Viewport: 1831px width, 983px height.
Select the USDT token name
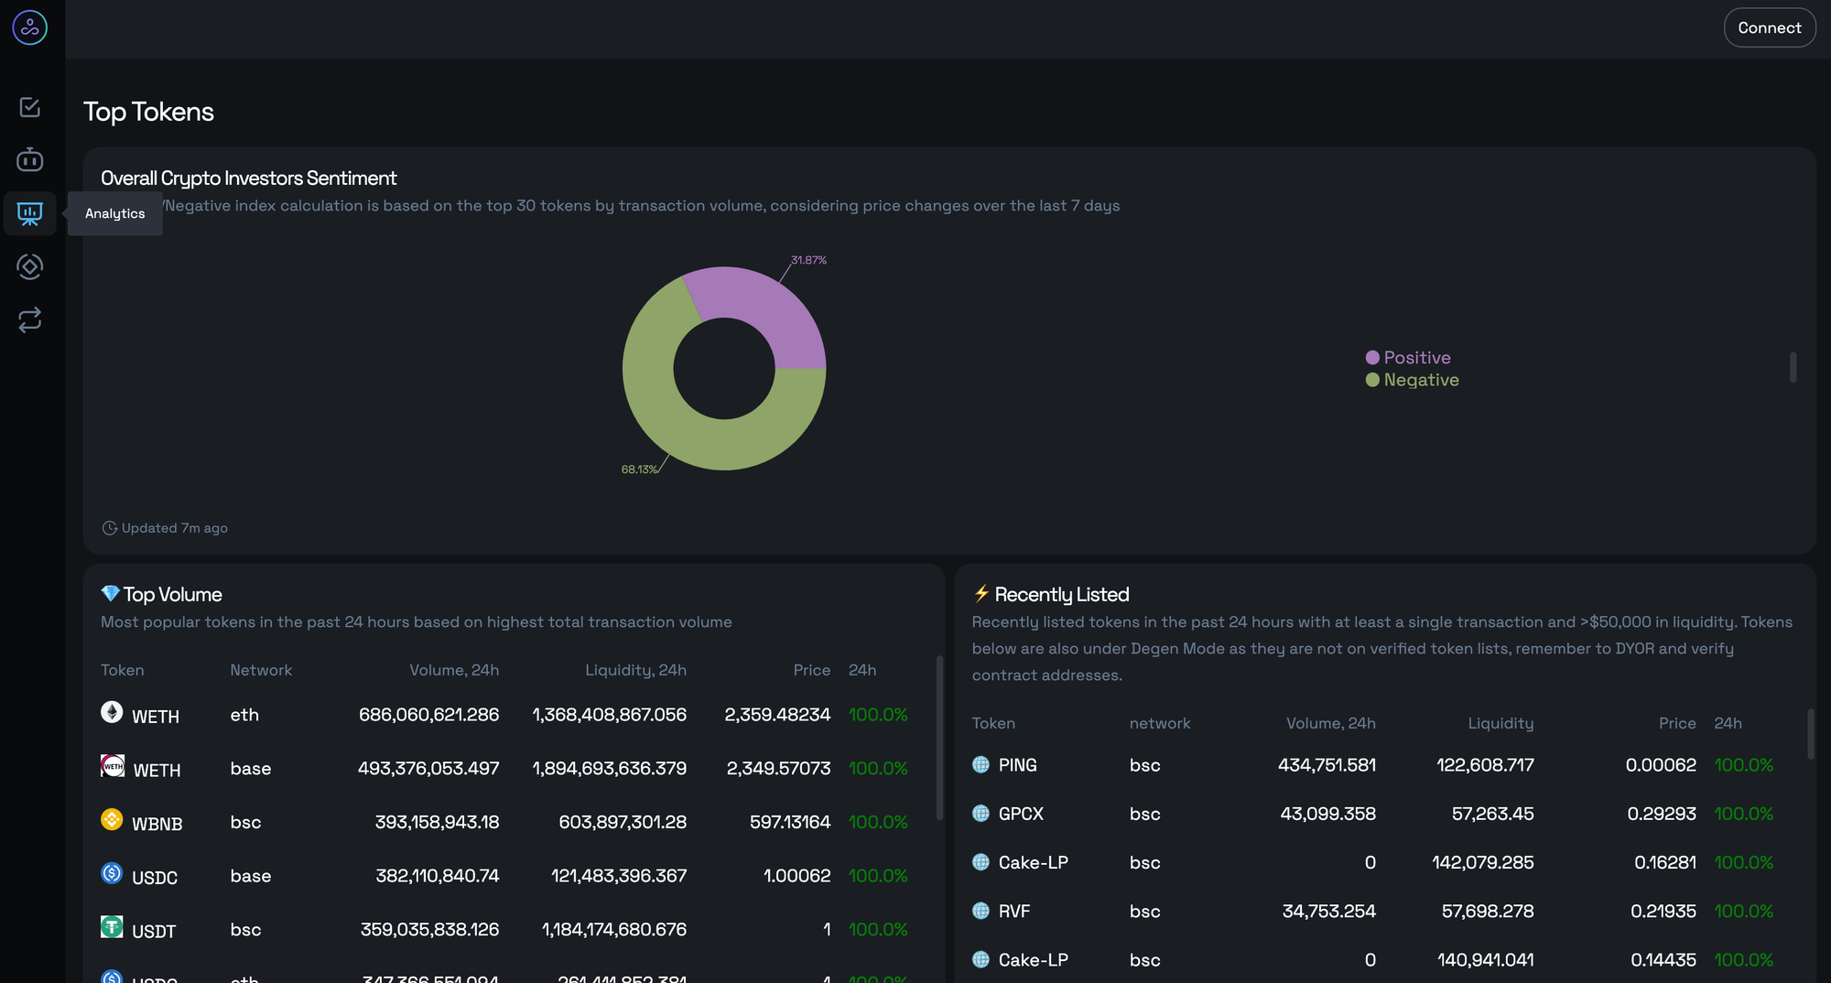(154, 932)
